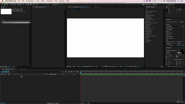The width and height of the screenshot is (185, 104).
Task: Open the timeline Graph Editor
Action: (x=77, y=72)
